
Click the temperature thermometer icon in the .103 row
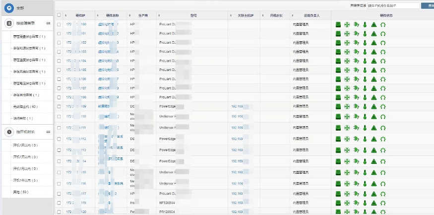pos(365,52)
